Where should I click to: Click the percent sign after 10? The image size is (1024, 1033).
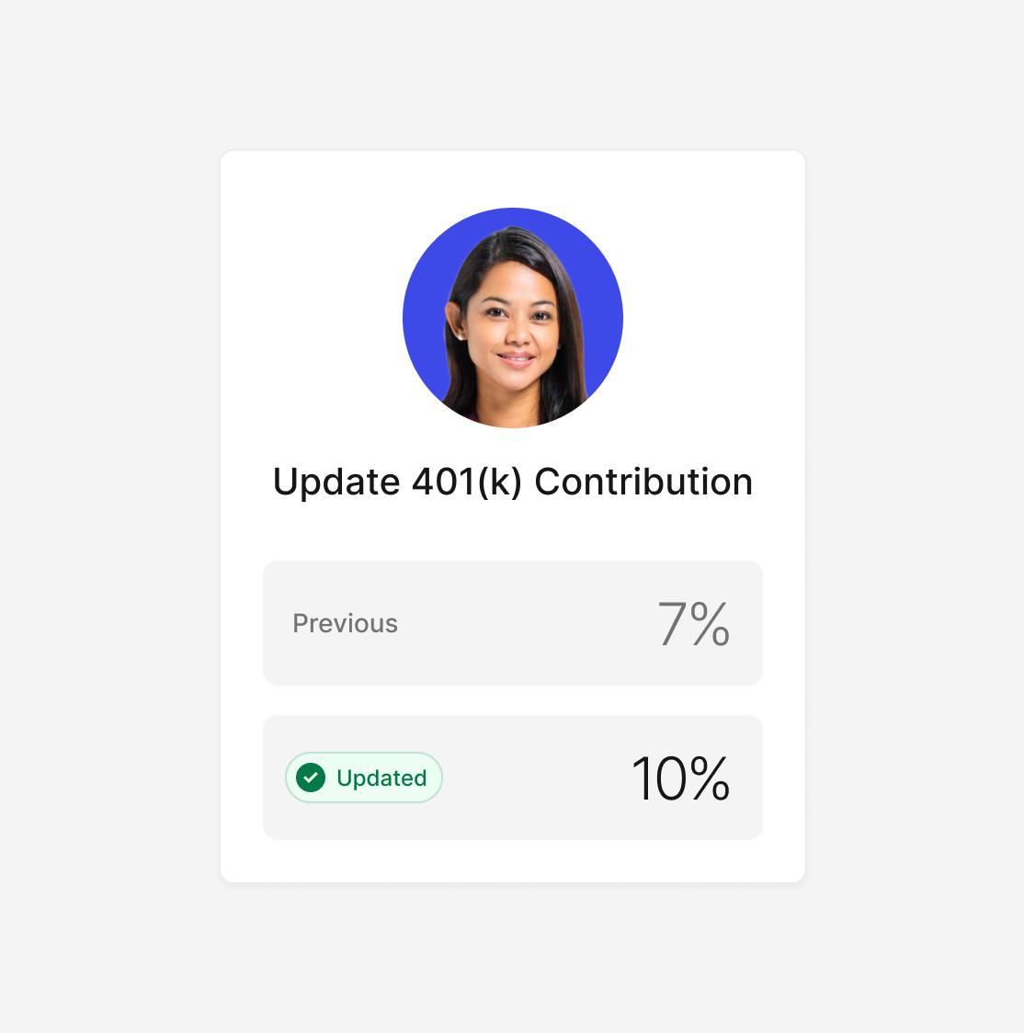711,778
